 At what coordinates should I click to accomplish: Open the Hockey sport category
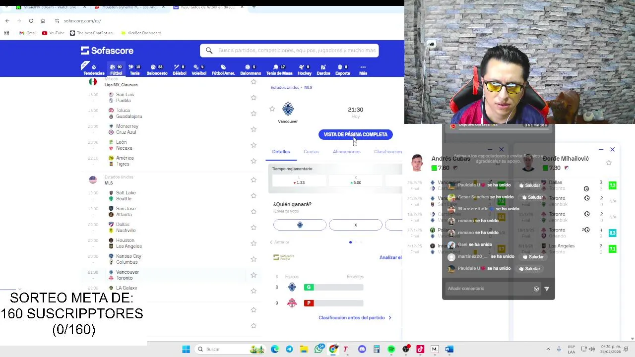(x=305, y=69)
